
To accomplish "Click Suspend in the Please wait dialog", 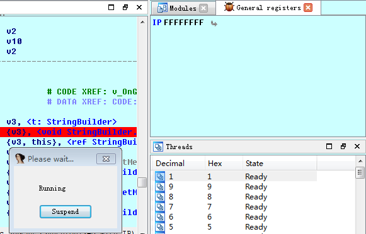I will click(x=66, y=211).
